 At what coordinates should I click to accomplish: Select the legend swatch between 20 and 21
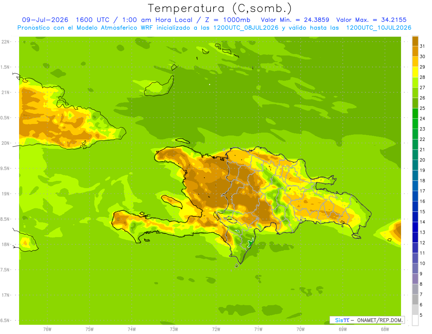[415, 155]
